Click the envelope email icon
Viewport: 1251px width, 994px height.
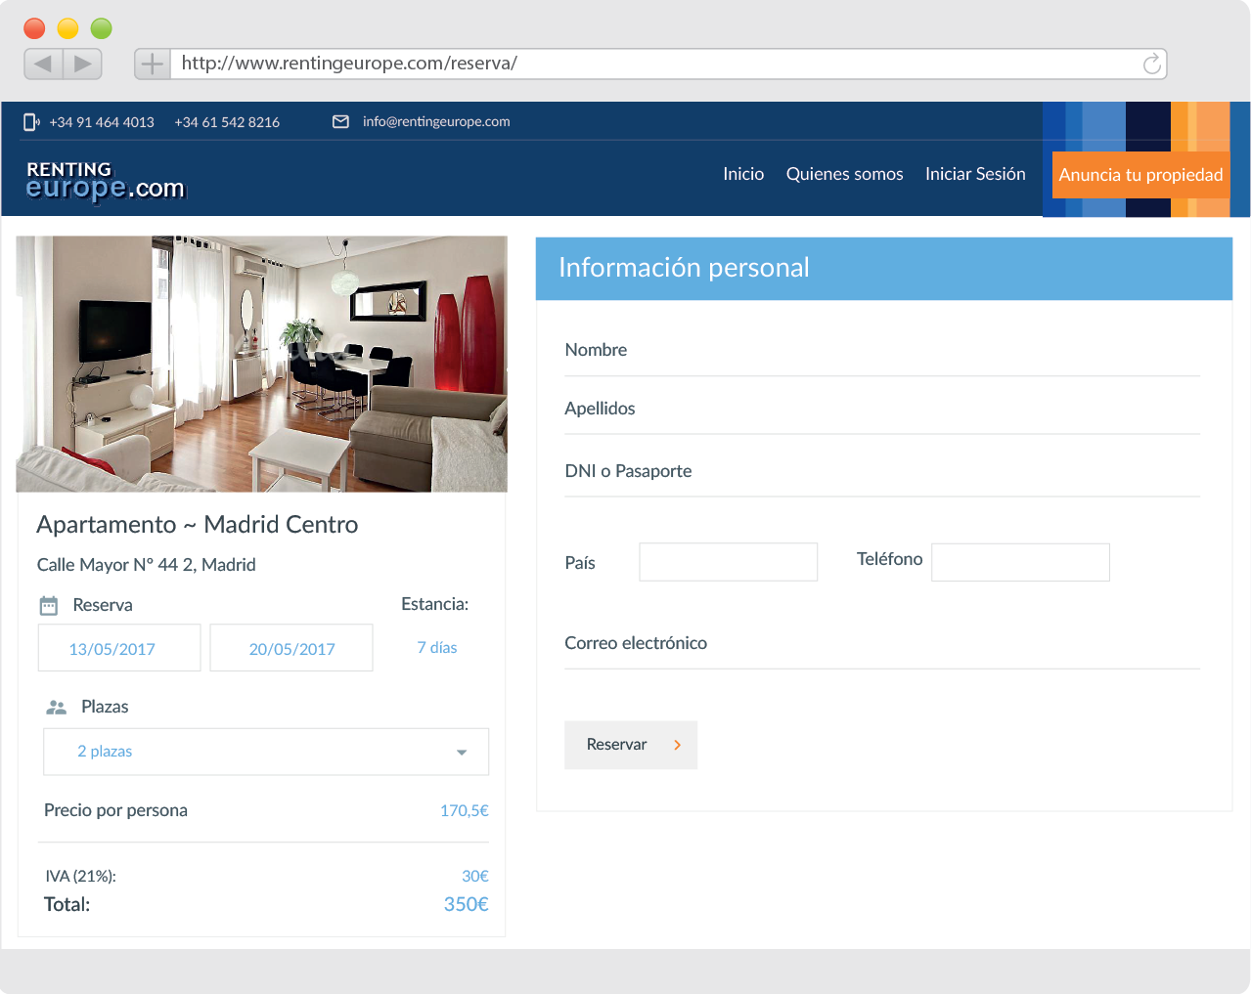(x=340, y=122)
